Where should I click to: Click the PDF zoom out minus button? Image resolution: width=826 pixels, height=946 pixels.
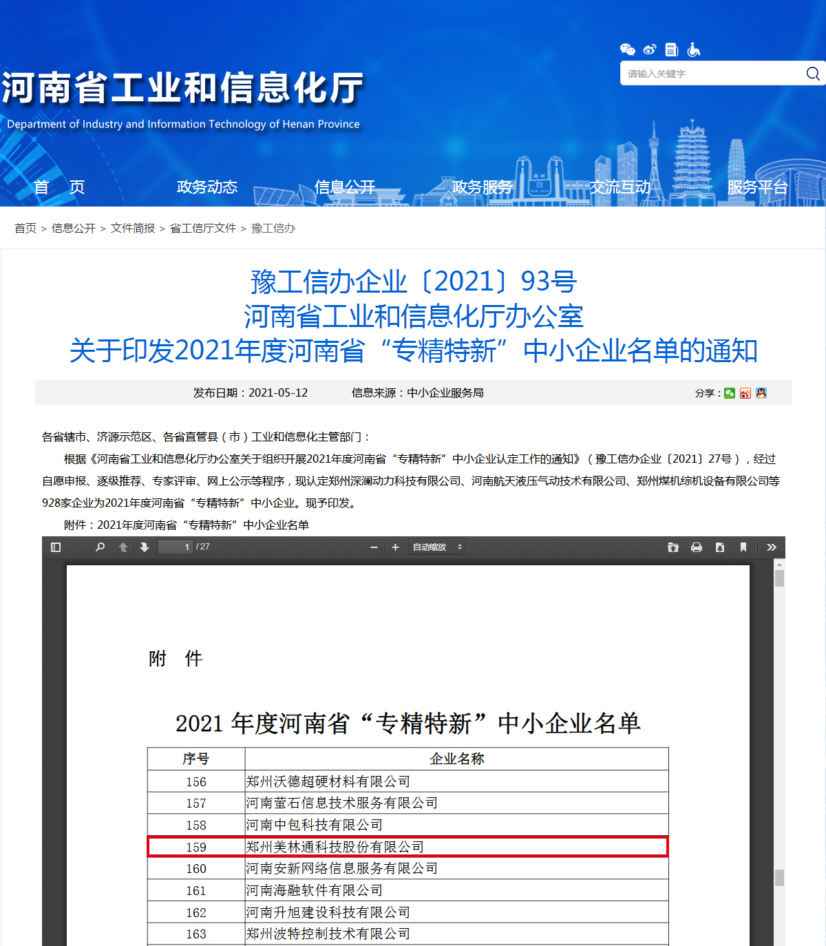pyautogui.click(x=374, y=547)
